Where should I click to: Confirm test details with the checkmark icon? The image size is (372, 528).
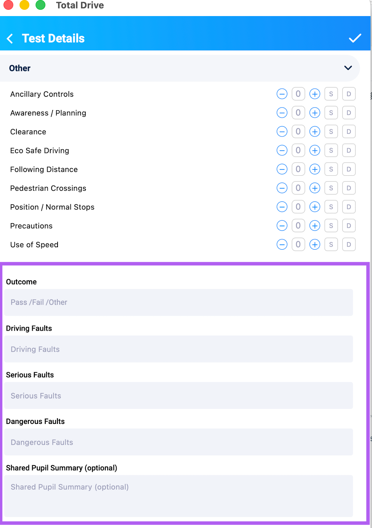(355, 38)
